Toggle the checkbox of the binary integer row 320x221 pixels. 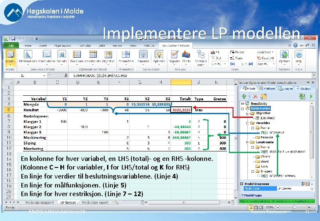pyautogui.click(x=263, y=176)
